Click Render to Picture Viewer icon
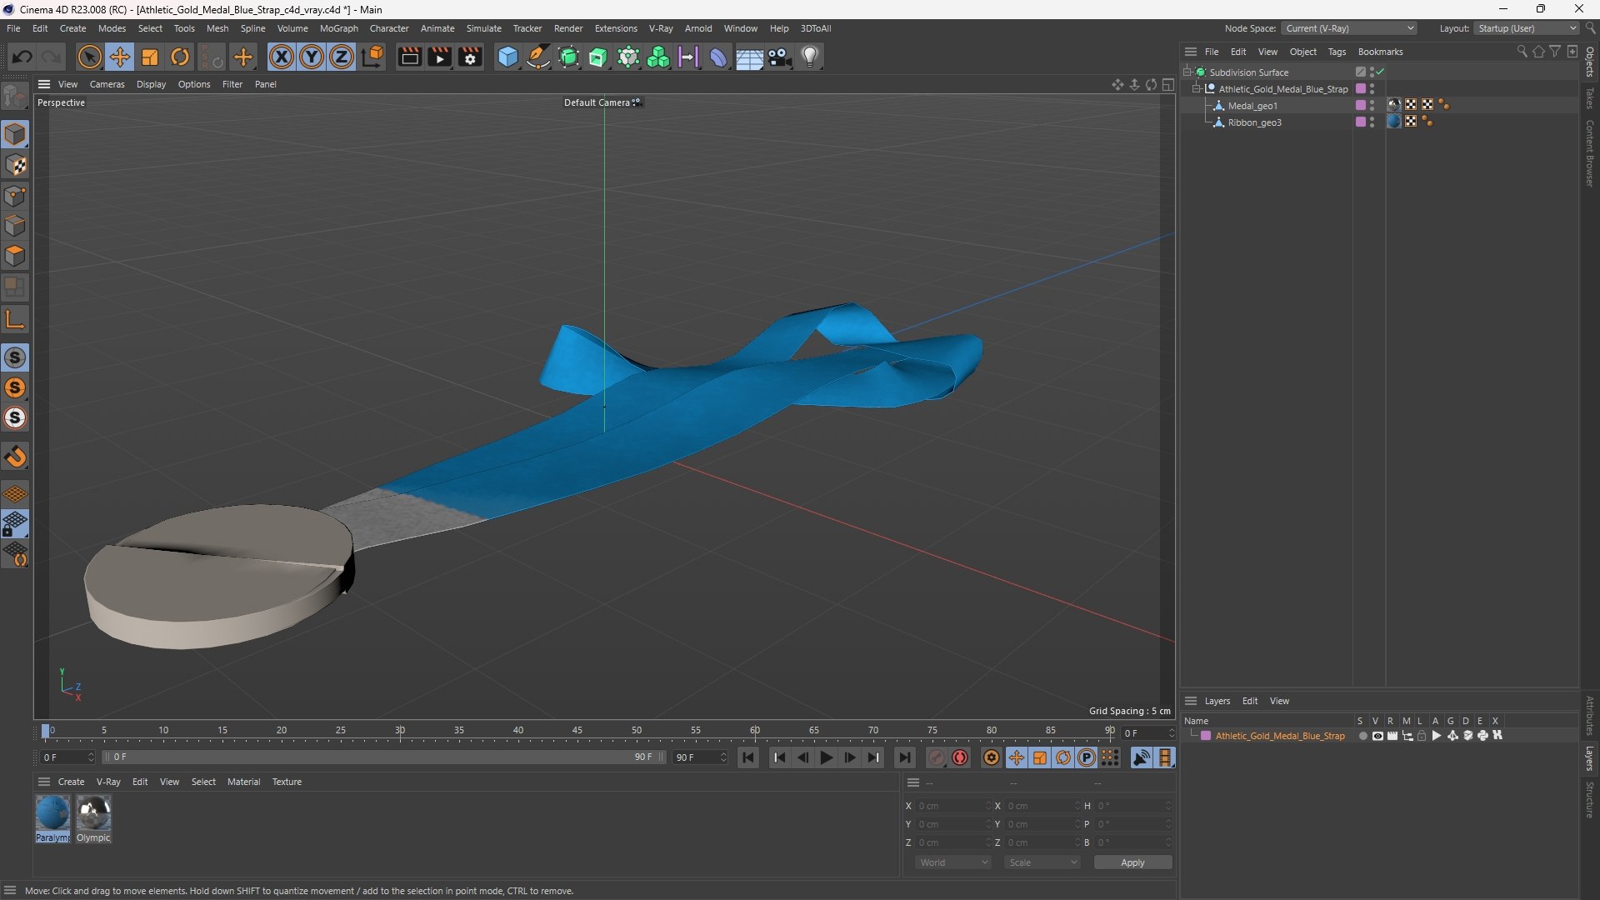The image size is (1600, 900). [440, 57]
